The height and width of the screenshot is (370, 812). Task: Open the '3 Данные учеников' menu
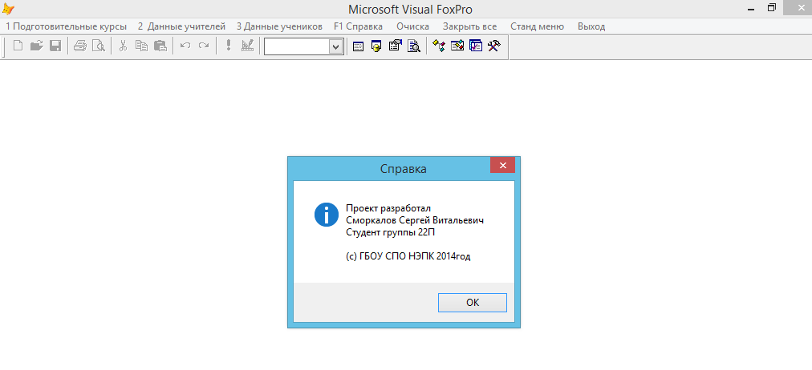point(280,26)
